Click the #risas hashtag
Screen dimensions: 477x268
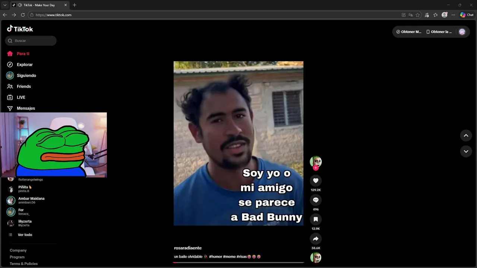pyautogui.click(x=241, y=256)
